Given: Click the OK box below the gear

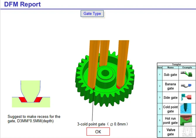Looking at the screenshot, I should [98, 132].
